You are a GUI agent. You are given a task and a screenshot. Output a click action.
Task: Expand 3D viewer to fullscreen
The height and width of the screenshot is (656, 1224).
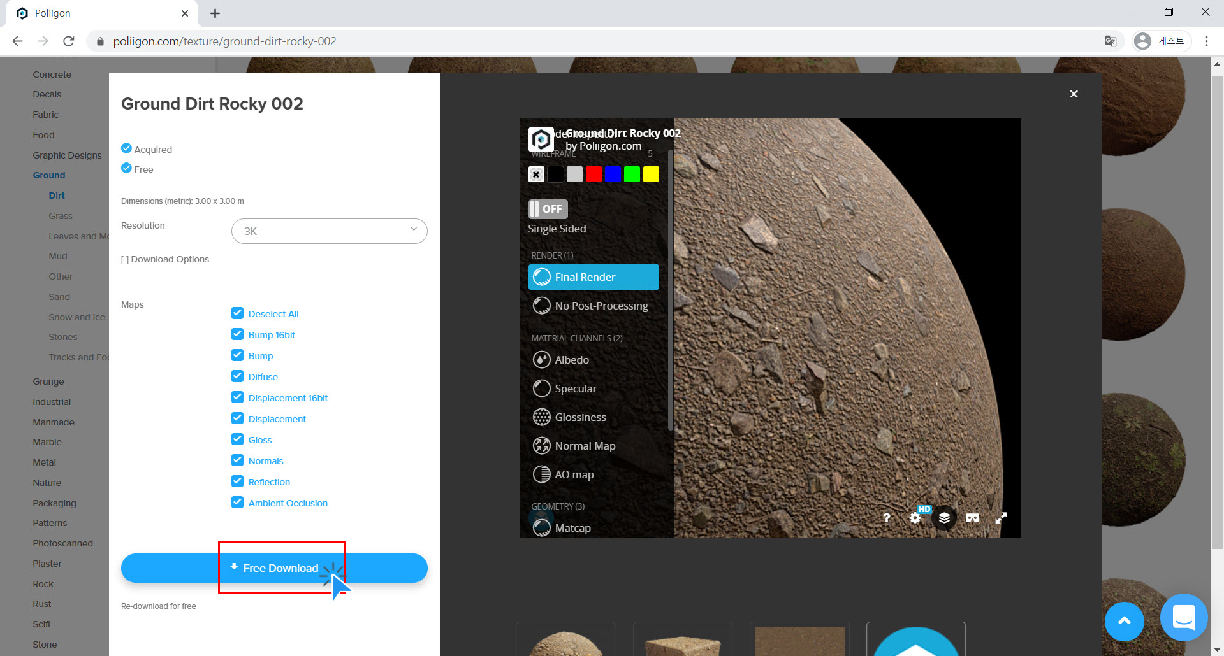pos(1002,518)
